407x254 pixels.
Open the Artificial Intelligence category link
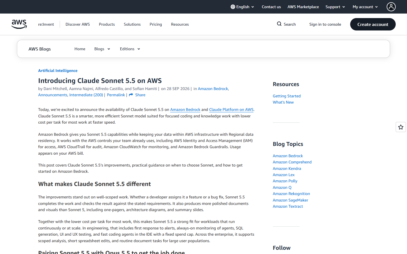[x=58, y=71]
